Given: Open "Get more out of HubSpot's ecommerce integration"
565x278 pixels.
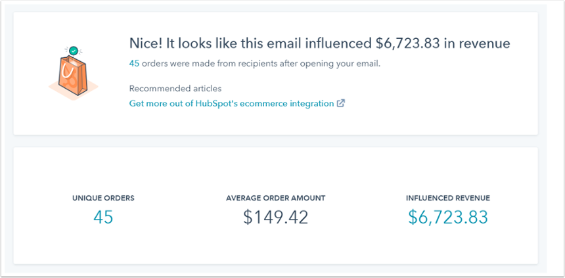Looking at the screenshot, I should click(231, 104).
